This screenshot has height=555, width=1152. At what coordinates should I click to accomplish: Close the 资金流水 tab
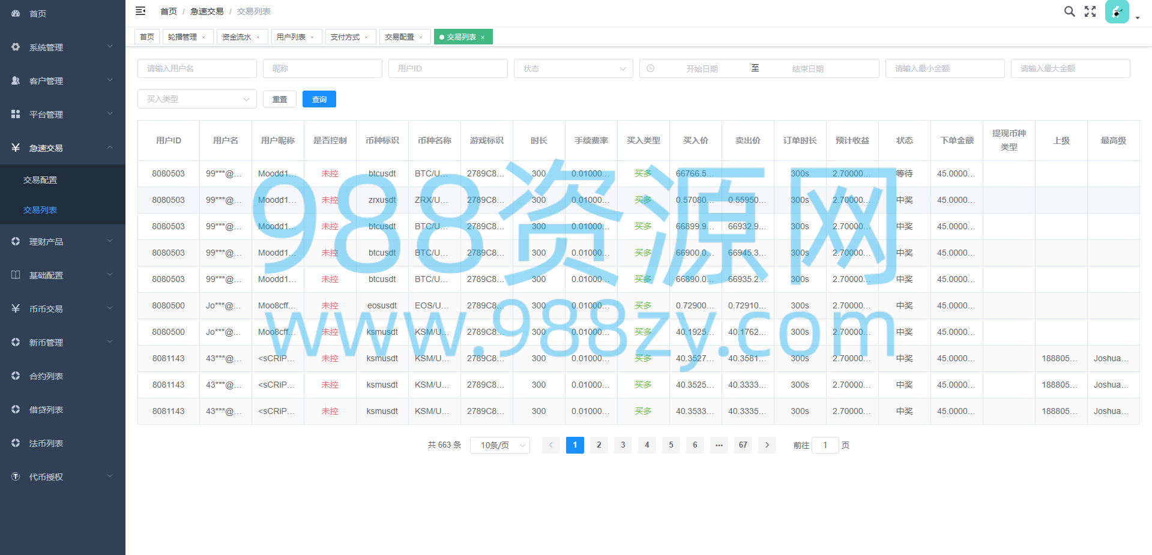(258, 37)
